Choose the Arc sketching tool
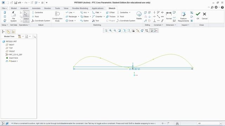Image resolution: width=225 pixels, height=126 pixels. (84, 13)
